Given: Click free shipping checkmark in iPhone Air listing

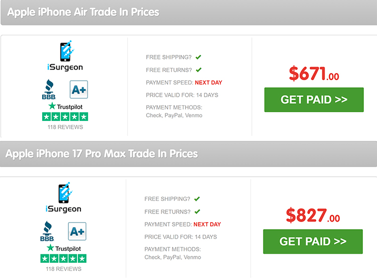Looking at the screenshot, I should pyautogui.click(x=199, y=57).
